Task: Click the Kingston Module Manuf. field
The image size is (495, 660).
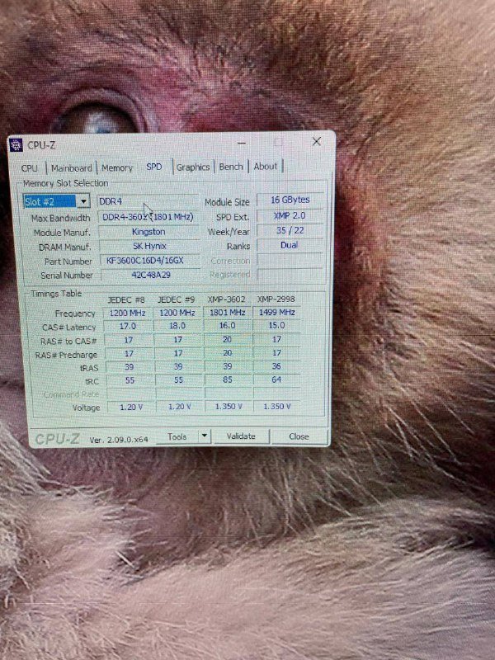Action: click(148, 232)
